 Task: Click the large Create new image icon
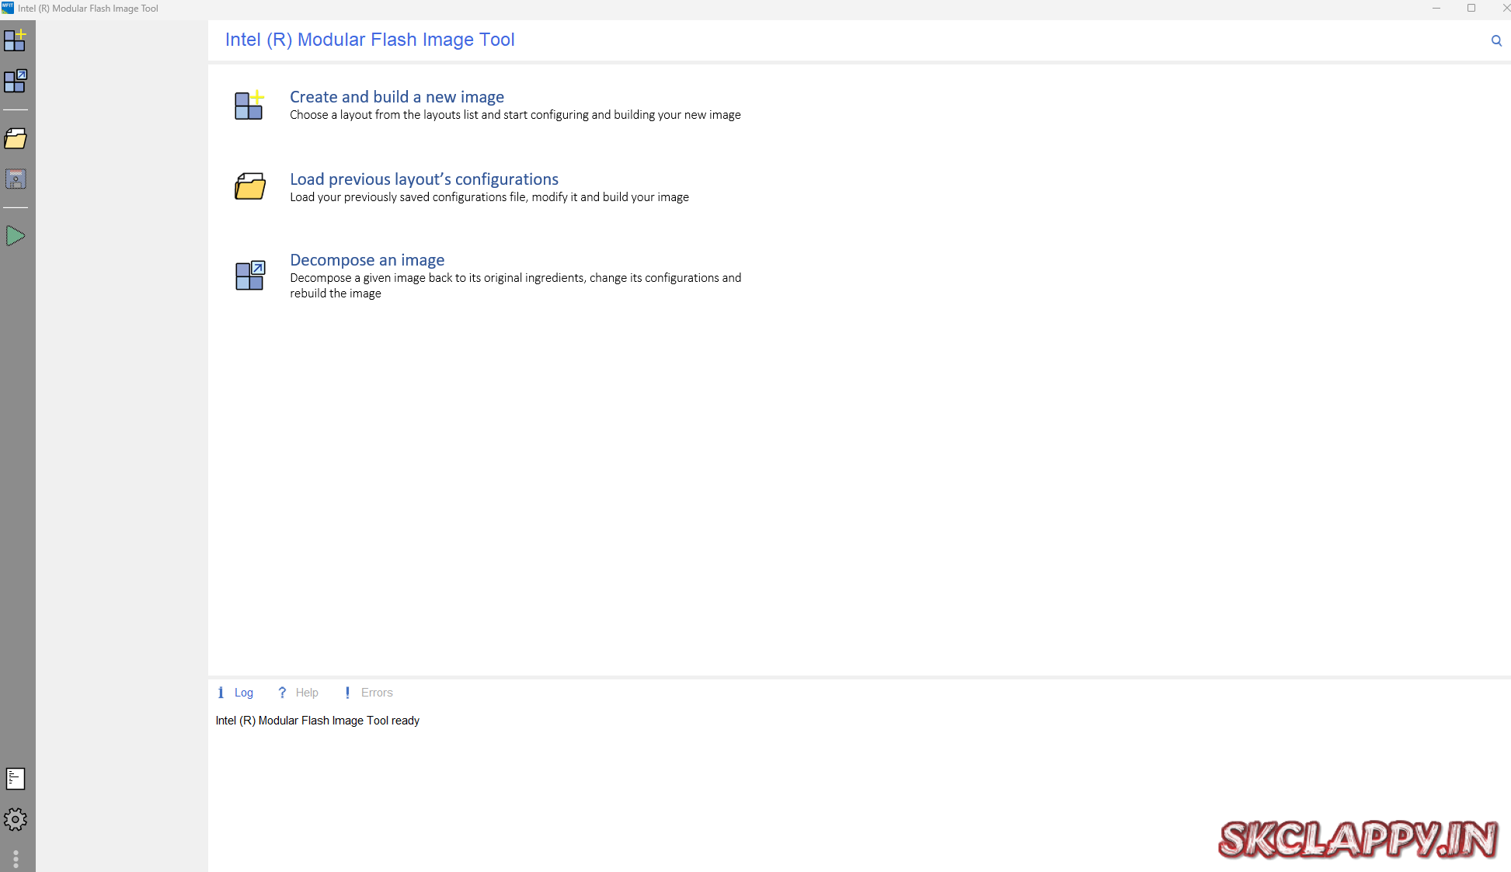tap(249, 105)
